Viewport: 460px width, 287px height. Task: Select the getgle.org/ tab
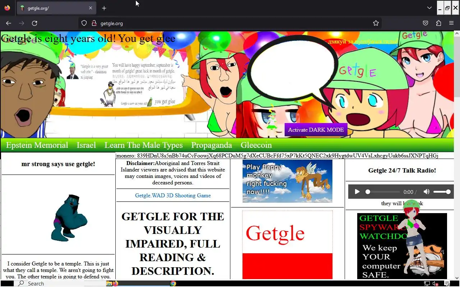56,8
